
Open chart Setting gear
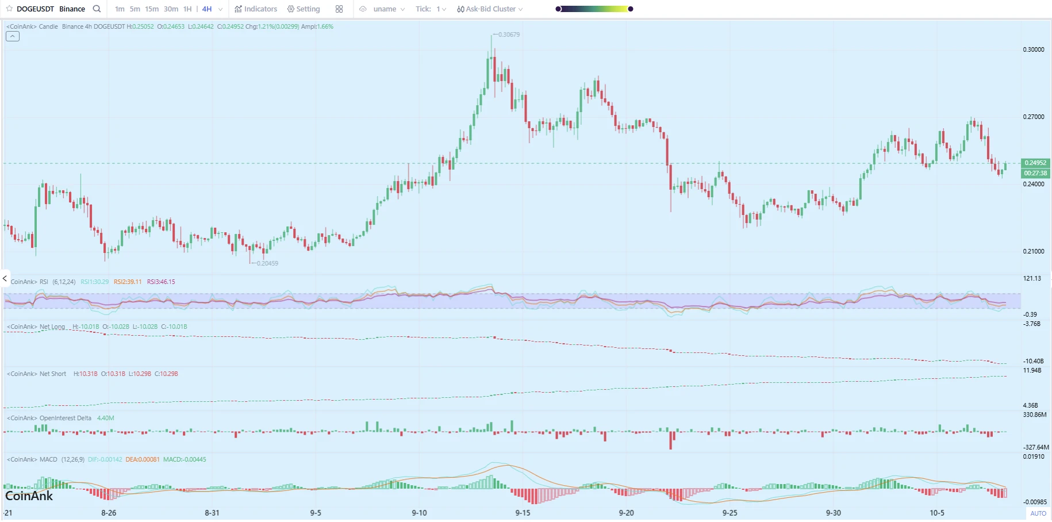pyautogui.click(x=304, y=9)
